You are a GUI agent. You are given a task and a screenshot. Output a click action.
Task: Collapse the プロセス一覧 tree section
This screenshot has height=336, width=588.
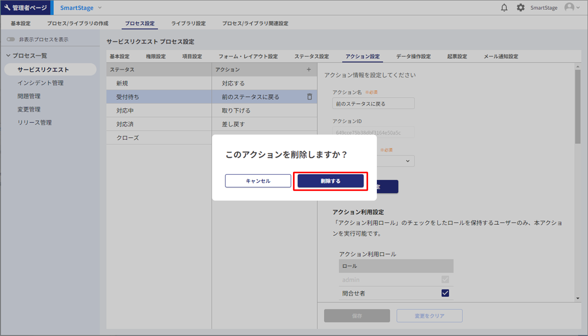(x=8, y=56)
